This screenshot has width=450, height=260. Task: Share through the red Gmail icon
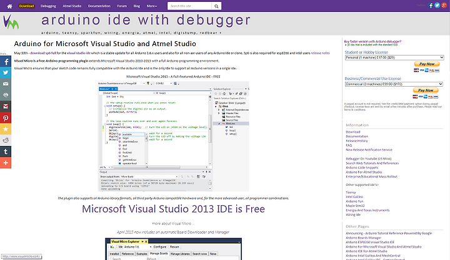[6, 107]
